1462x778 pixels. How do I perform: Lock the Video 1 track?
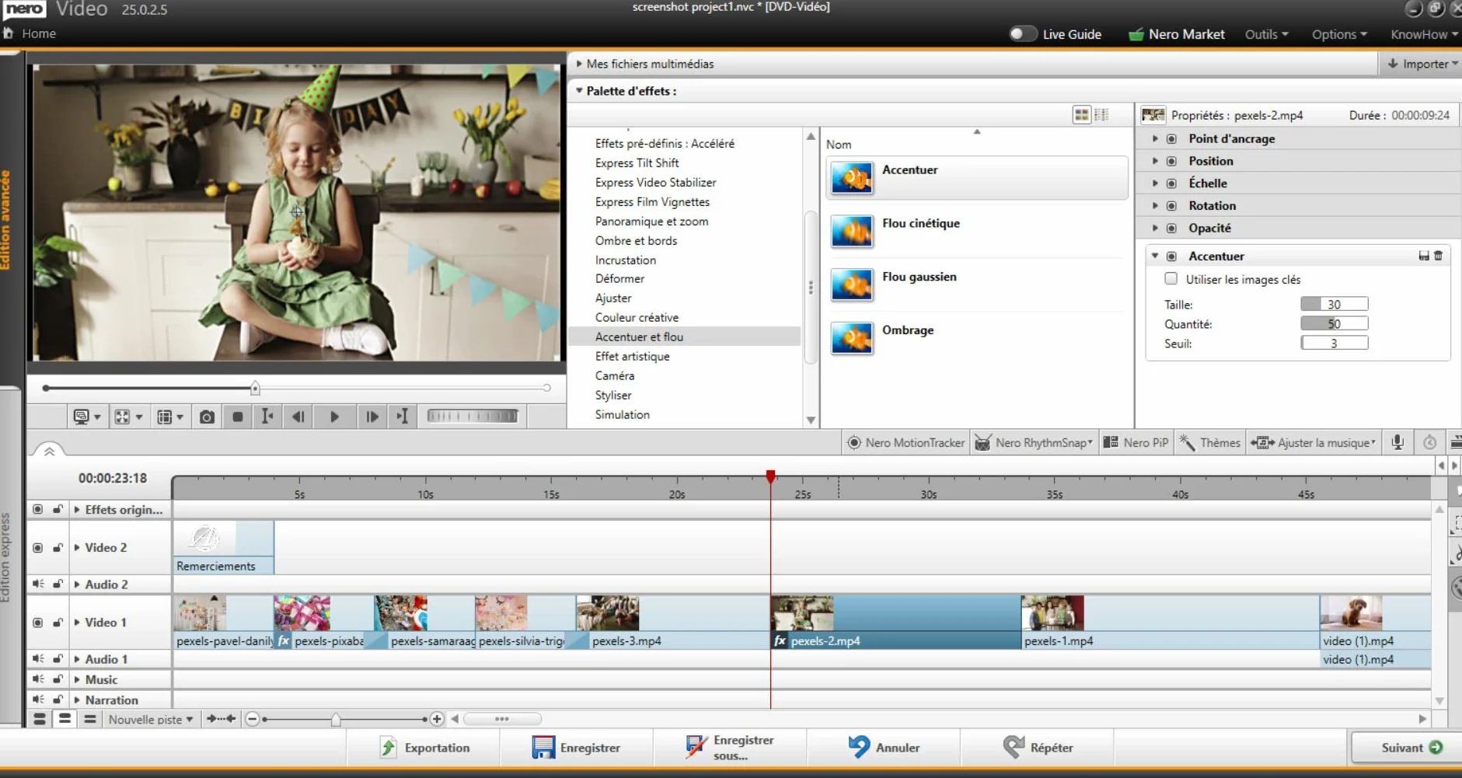point(58,623)
